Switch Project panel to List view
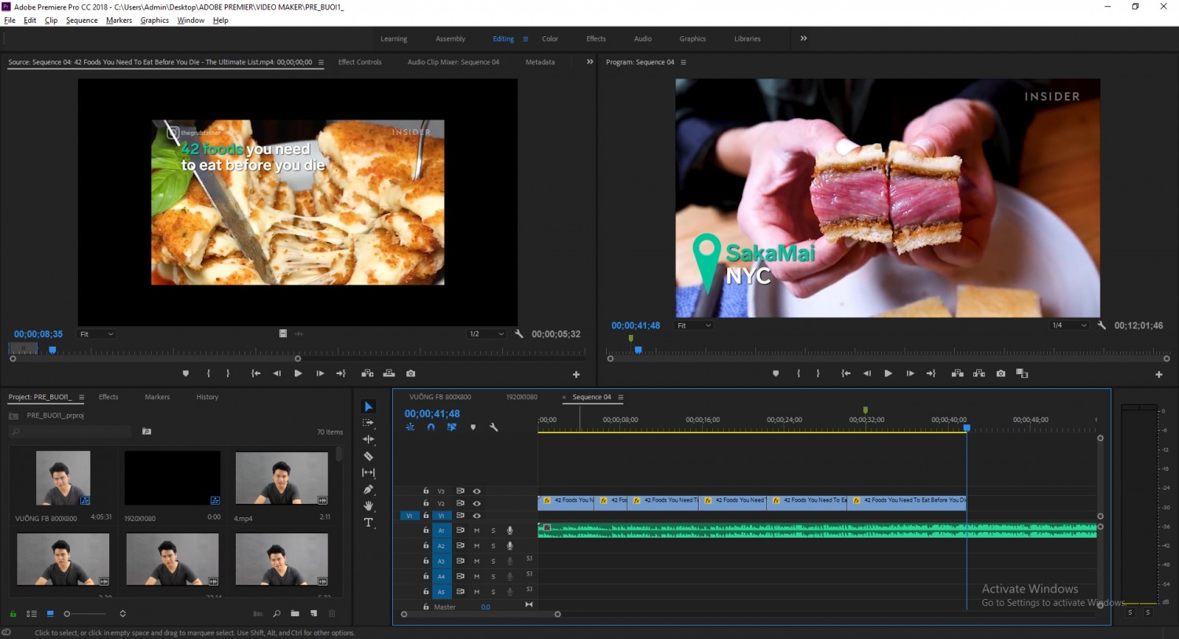 pyautogui.click(x=31, y=614)
